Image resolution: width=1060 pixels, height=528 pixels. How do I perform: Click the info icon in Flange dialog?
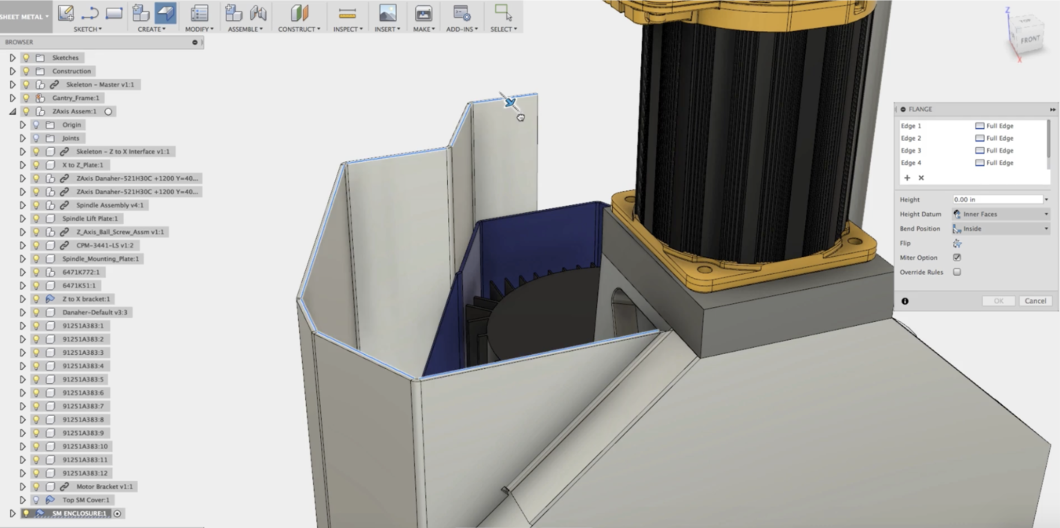click(x=905, y=301)
